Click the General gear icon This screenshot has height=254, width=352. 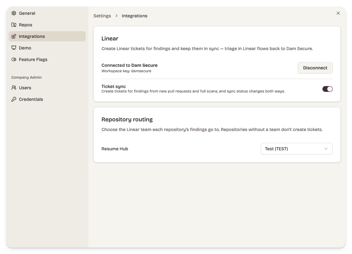point(14,13)
